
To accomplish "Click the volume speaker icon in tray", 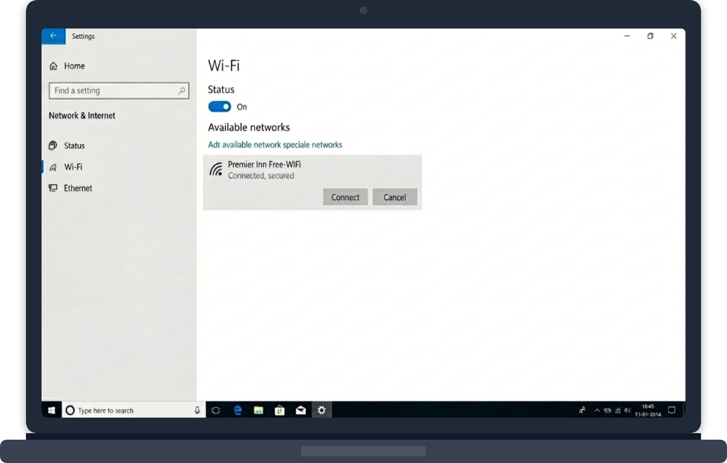I will [x=627, y=410].
